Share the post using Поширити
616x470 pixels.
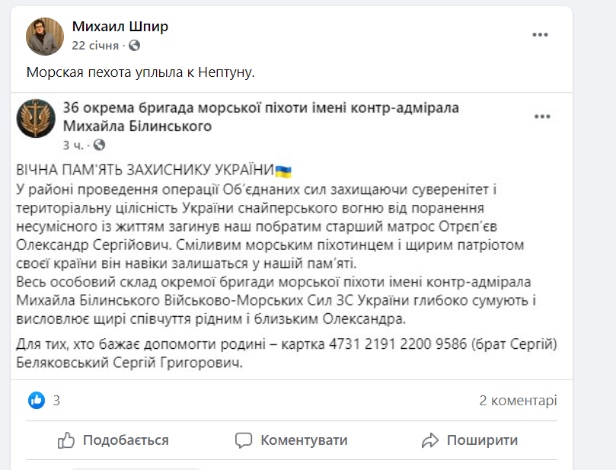(x=470, y=440)
